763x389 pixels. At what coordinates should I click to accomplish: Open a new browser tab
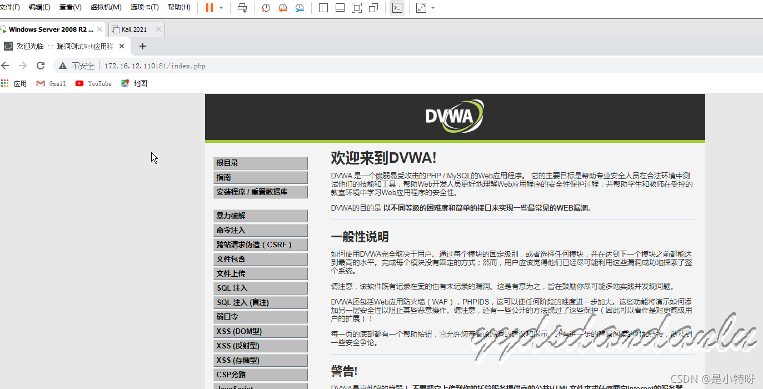tap(143, 46)
